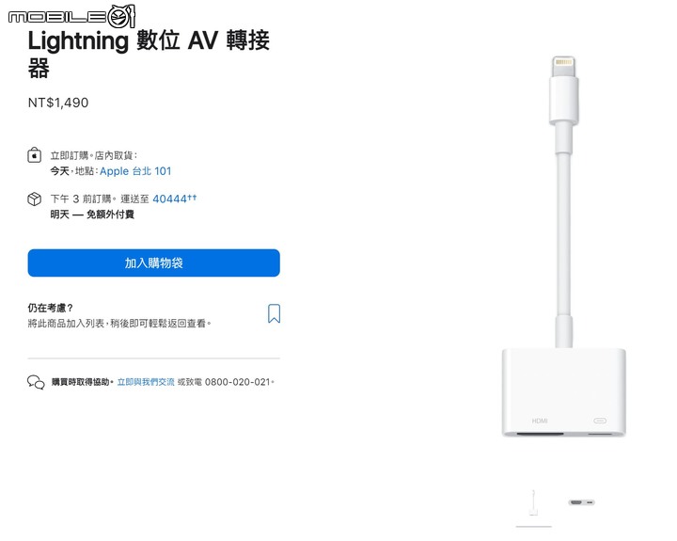Click the Mobile01 logo watermark
The image size is (677, 541).
[x=71, y=16]
